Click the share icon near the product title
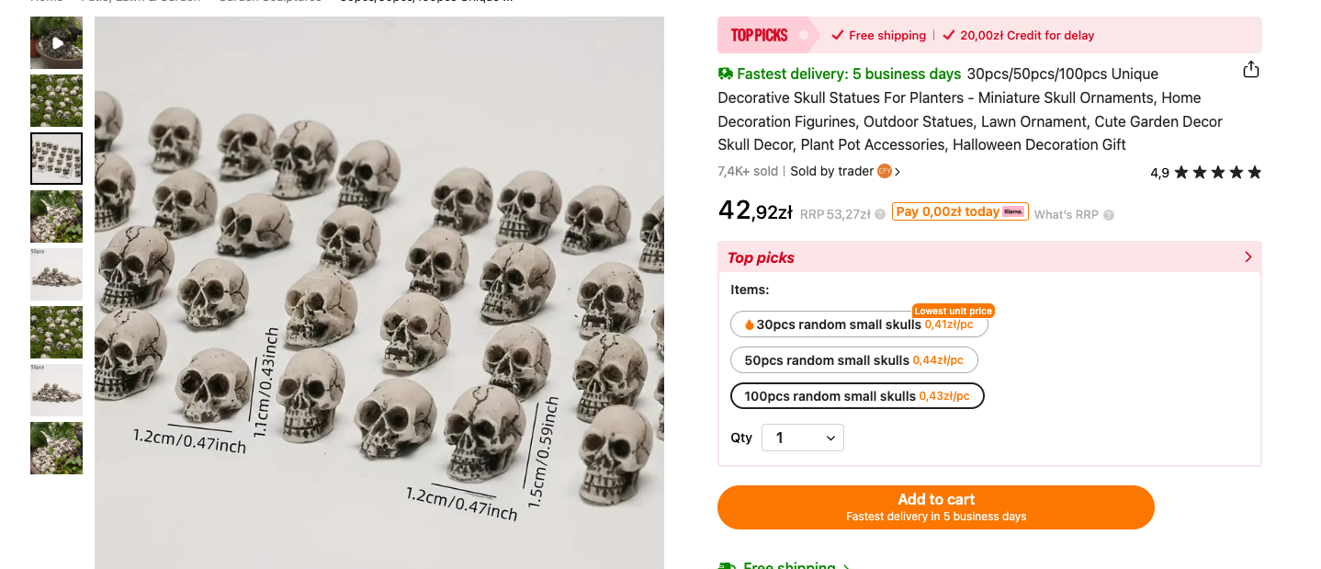This screenshot has height=569, width=1321. click(x=1250, y=69)
